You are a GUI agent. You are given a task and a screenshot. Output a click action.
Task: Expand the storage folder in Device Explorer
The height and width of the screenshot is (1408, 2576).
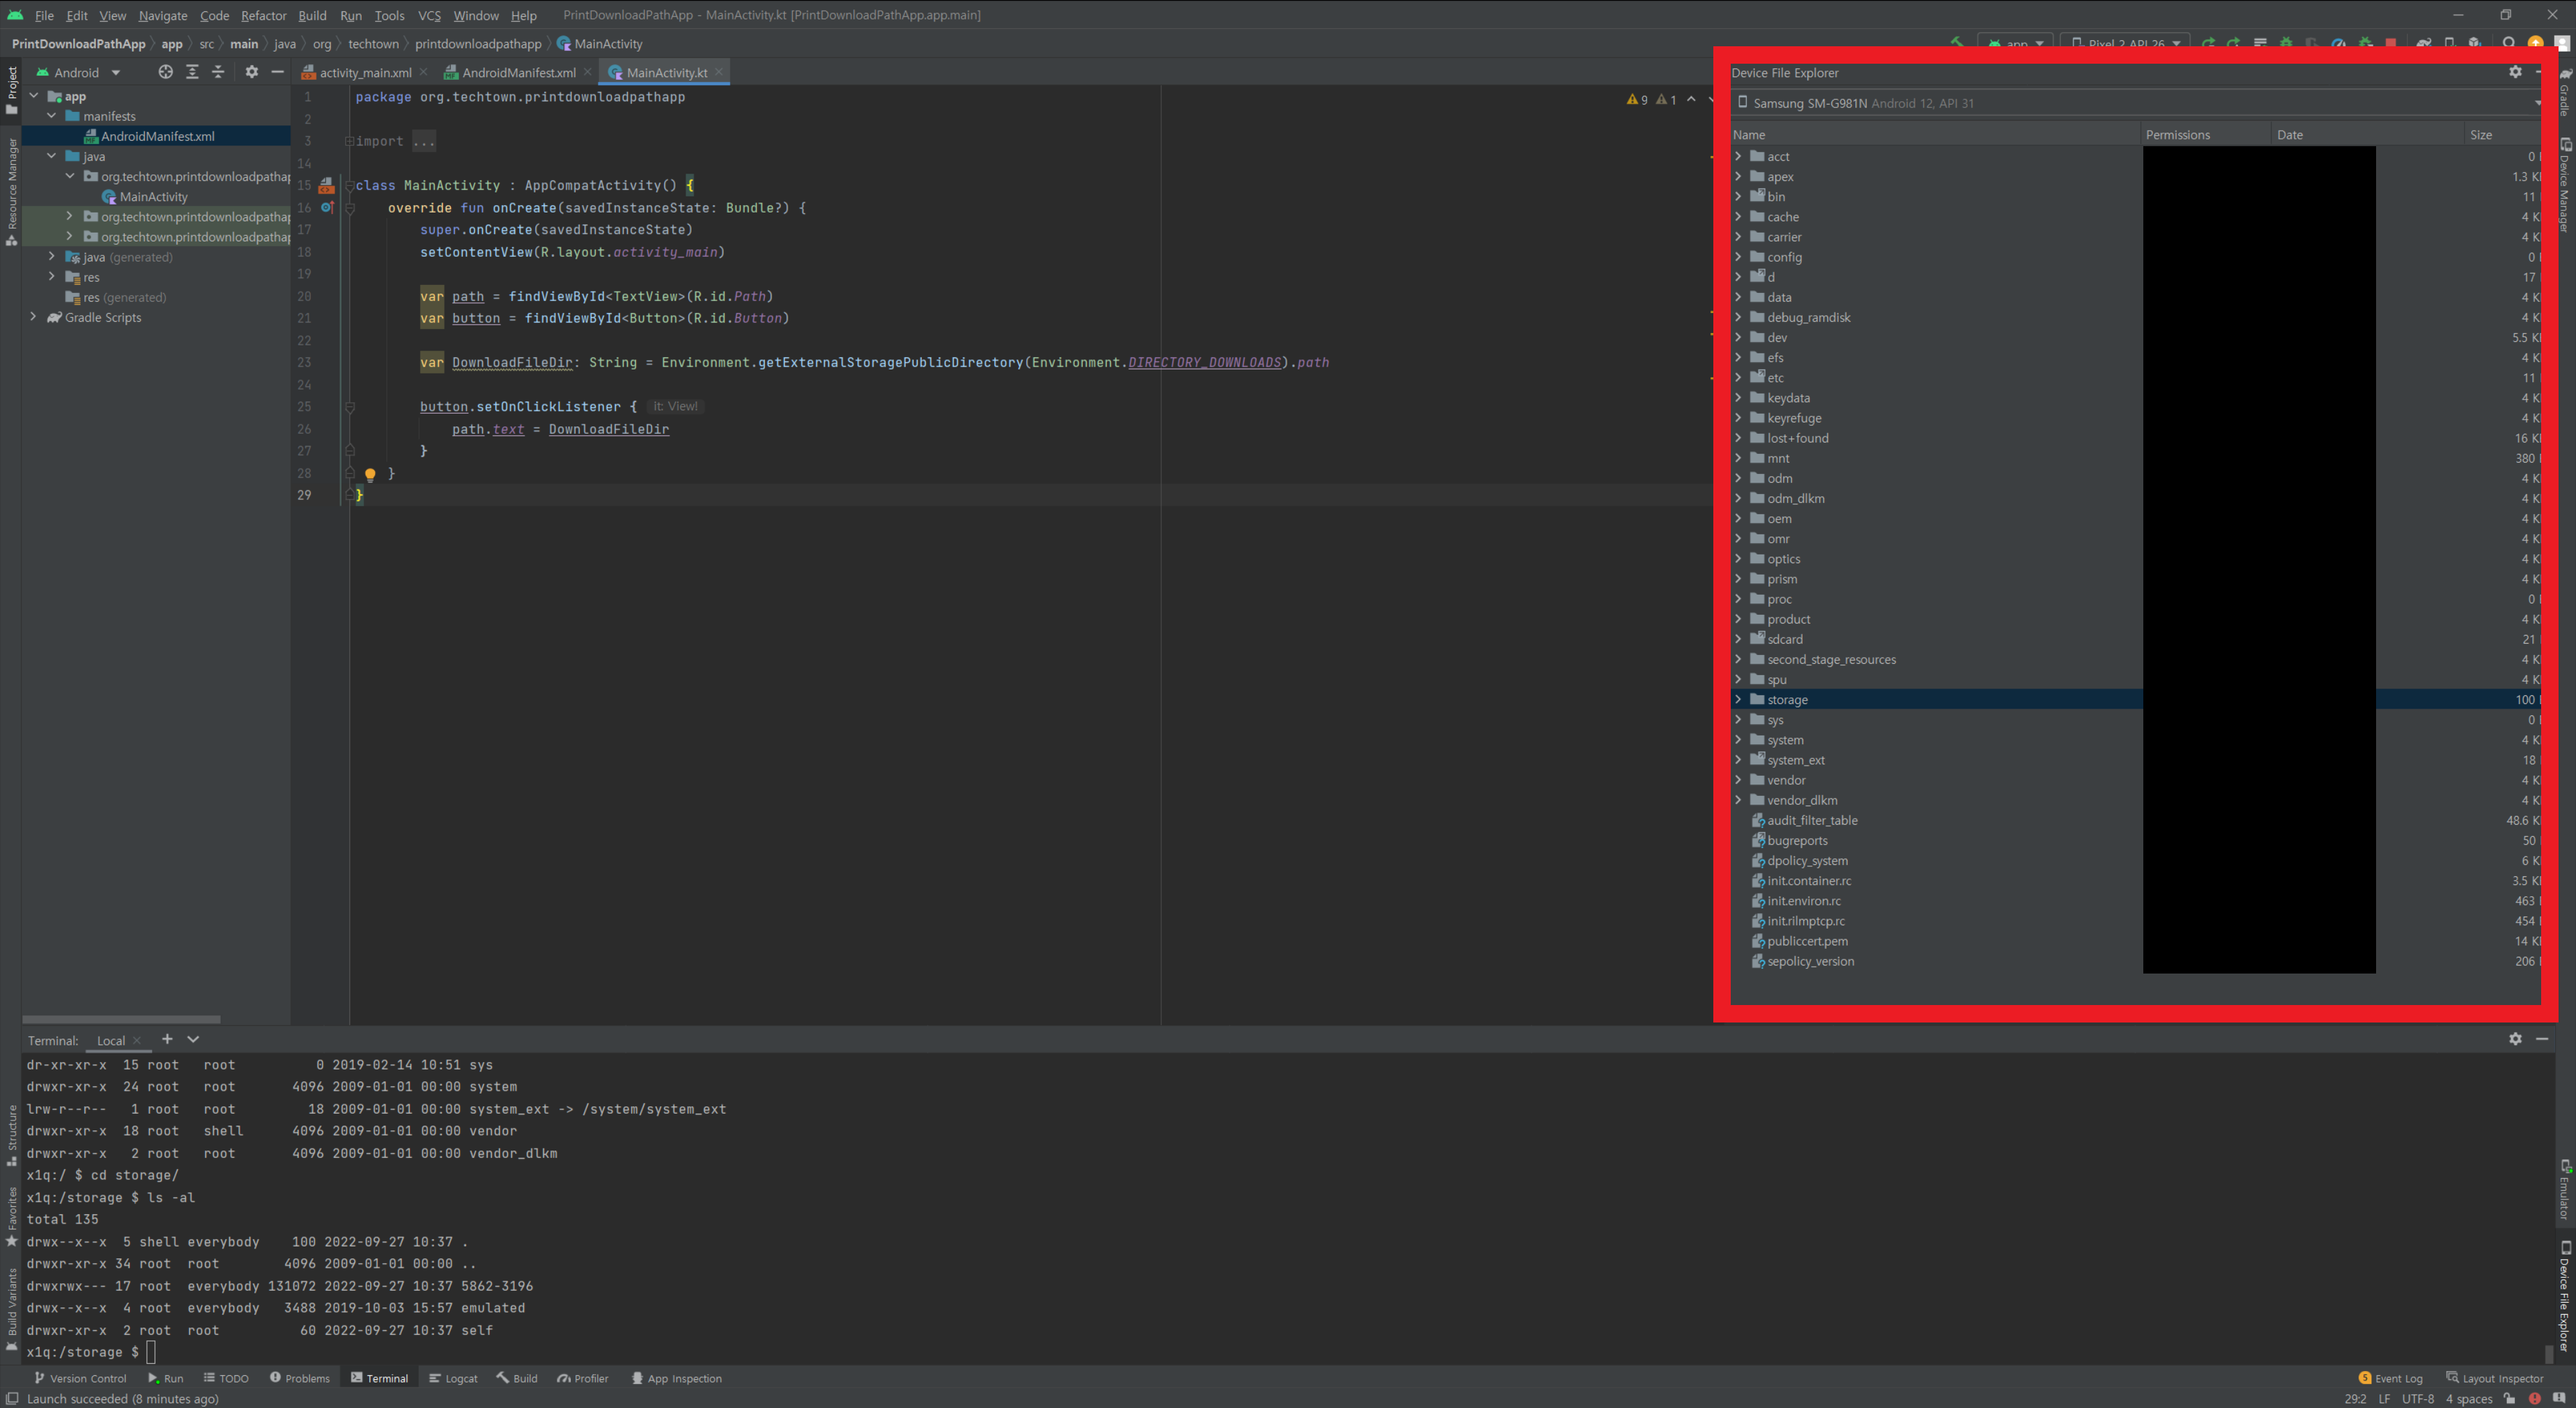tap(1738, 699)
